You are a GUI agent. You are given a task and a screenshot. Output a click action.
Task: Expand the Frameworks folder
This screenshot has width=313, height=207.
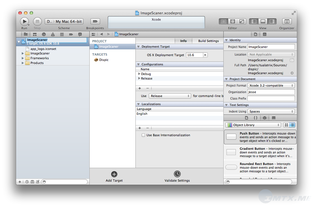[x=23, y=58]
